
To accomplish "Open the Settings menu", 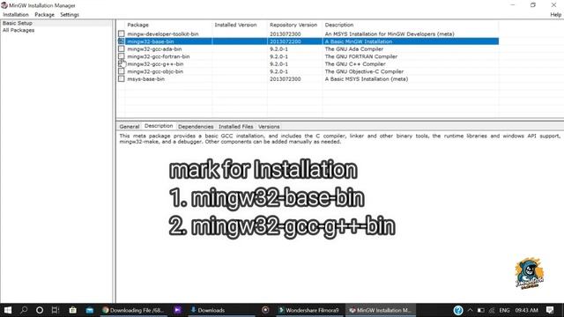I will (70, 15).
